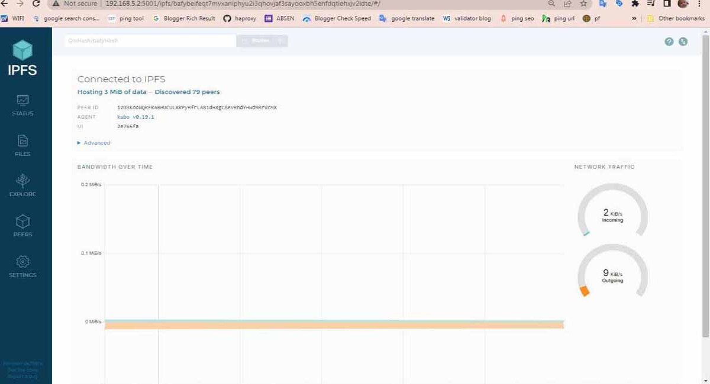This screenshot has width=710, height=384.
Task: Click the Browse button beside hash field
Action: pyautogui.click(x=262, y=41)
